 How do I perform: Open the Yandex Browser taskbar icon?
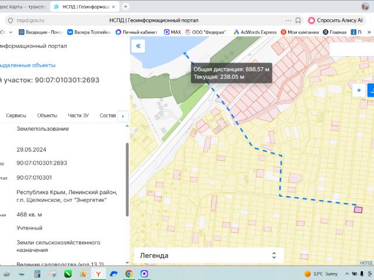click(98, 274)
